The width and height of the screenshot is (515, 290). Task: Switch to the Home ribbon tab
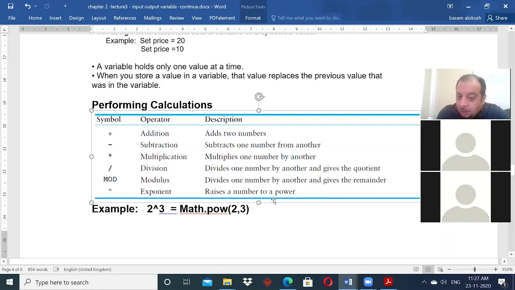[x=35, y=18]
